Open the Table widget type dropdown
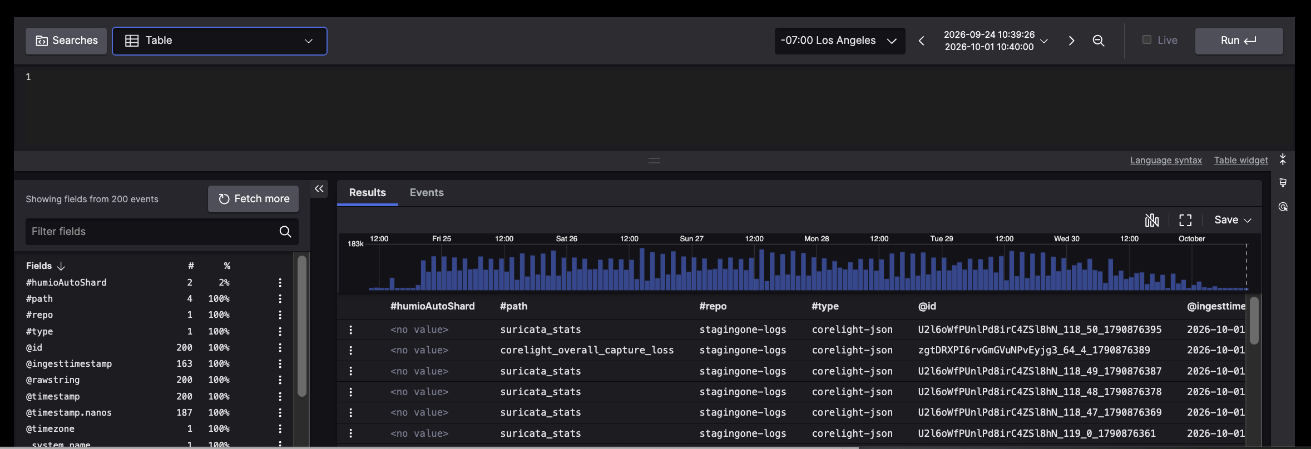Image resolution: width=1311 pixels, height=449 pixels. pyautogui.click(x=220, y=41)
